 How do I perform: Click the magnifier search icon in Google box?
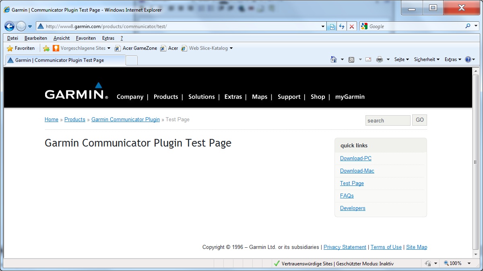pos(468,26)
